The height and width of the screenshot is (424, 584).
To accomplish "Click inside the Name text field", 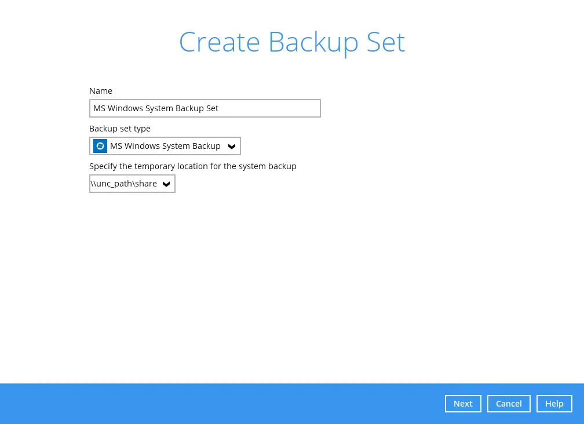I will (x=261, y=108).
